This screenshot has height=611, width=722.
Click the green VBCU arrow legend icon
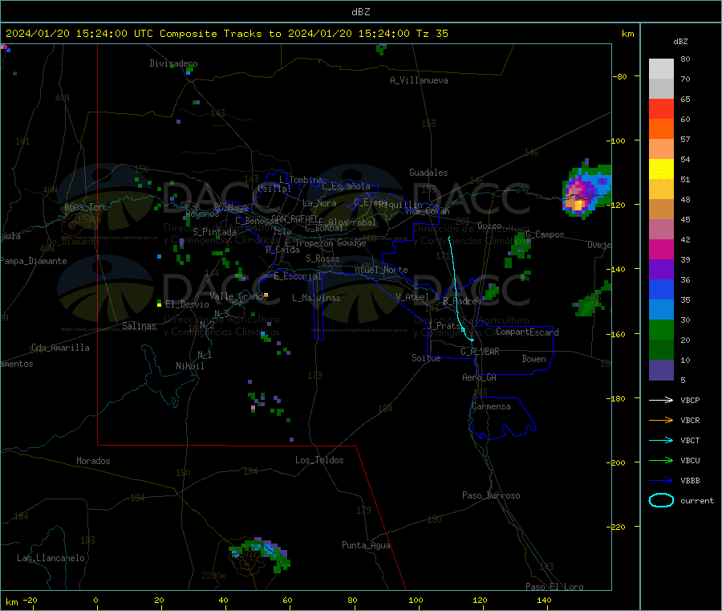(661, 460)
